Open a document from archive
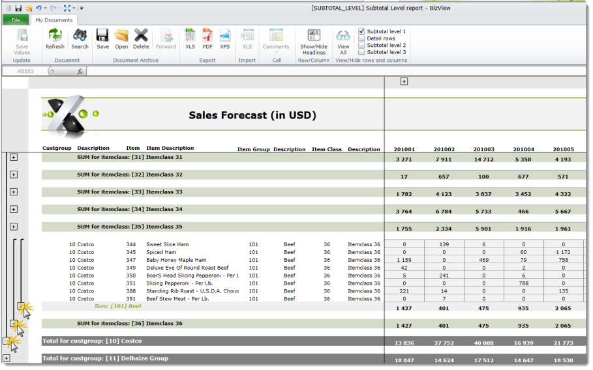 tap(121, 39)
